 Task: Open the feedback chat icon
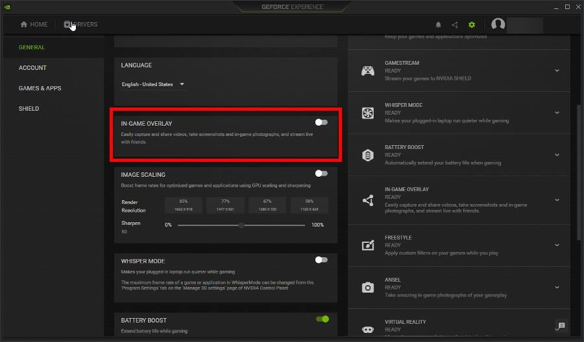pyautogui.click(x=561, y=326)
